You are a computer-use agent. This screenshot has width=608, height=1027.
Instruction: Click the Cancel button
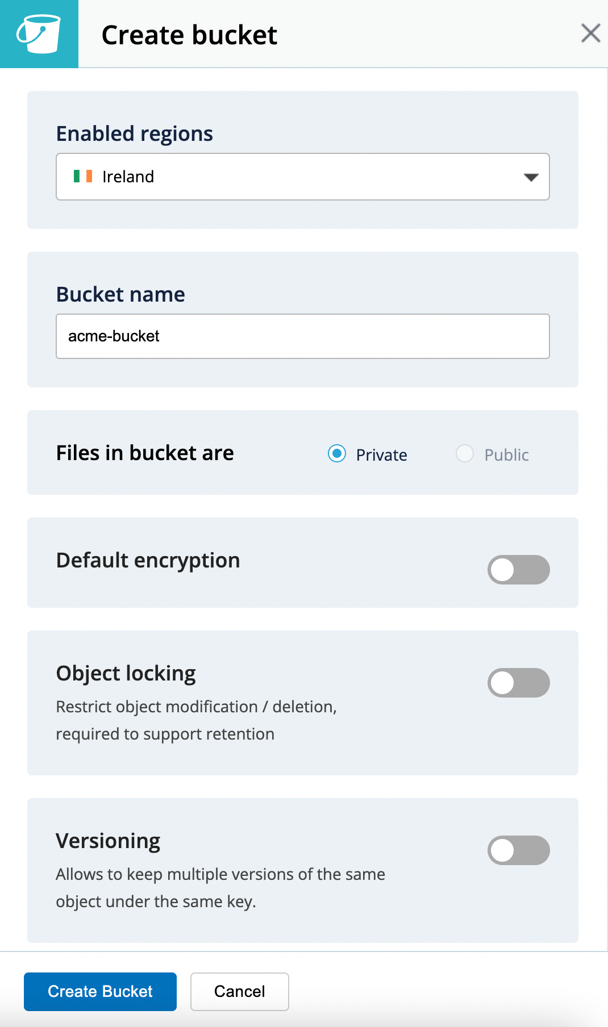click(x=239, y=991)
